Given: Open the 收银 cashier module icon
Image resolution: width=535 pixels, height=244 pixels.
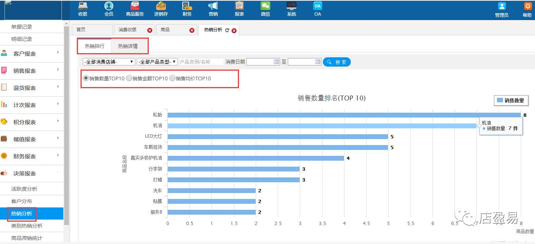Looking at the screenshot, I should [x=83, y=6].
